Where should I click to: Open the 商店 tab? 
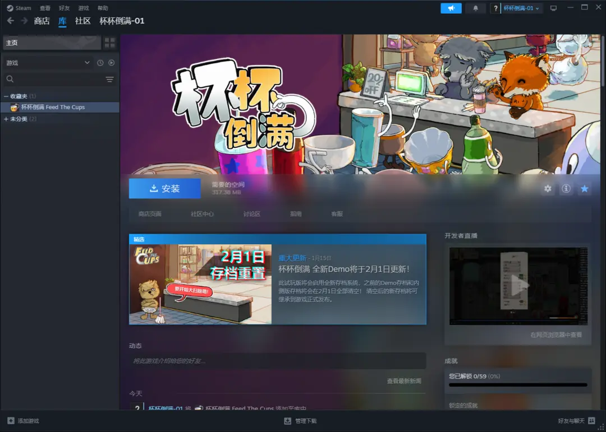[42, 21]
